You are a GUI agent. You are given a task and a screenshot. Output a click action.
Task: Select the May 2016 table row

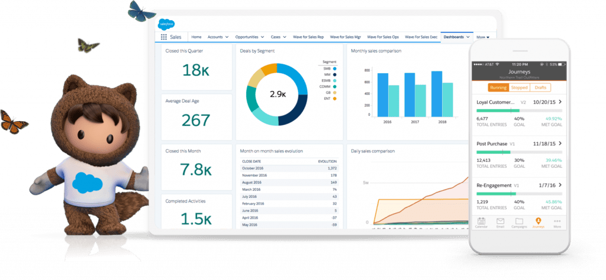pyautogui.click(x=289, y=224)
